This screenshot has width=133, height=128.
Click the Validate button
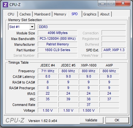tap(91, 120)
